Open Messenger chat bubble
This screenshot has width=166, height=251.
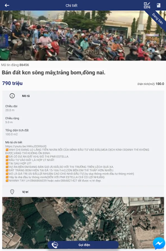(159, 243)
